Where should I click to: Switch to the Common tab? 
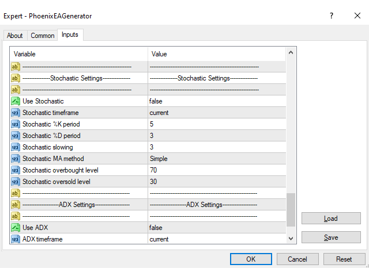pos(43,36)
